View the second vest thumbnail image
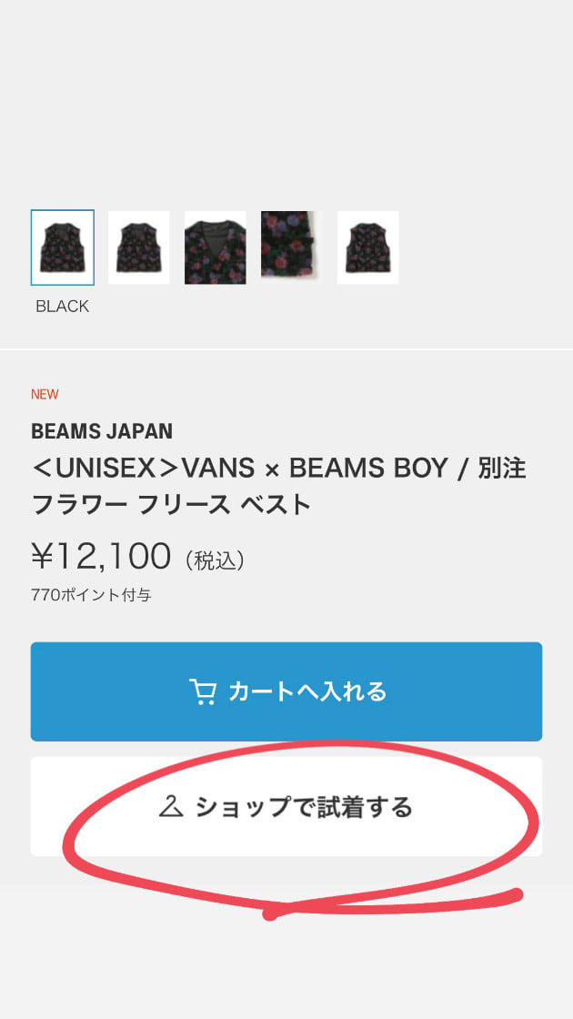This screenshot has height=1019, width=573. (x=139, y=247)
